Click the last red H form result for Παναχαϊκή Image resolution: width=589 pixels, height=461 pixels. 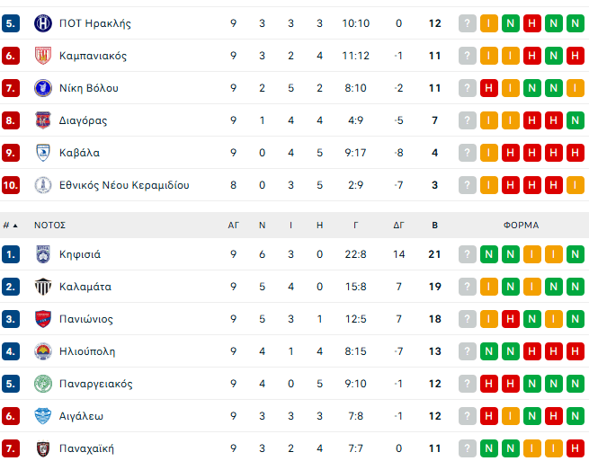(576, 448)
